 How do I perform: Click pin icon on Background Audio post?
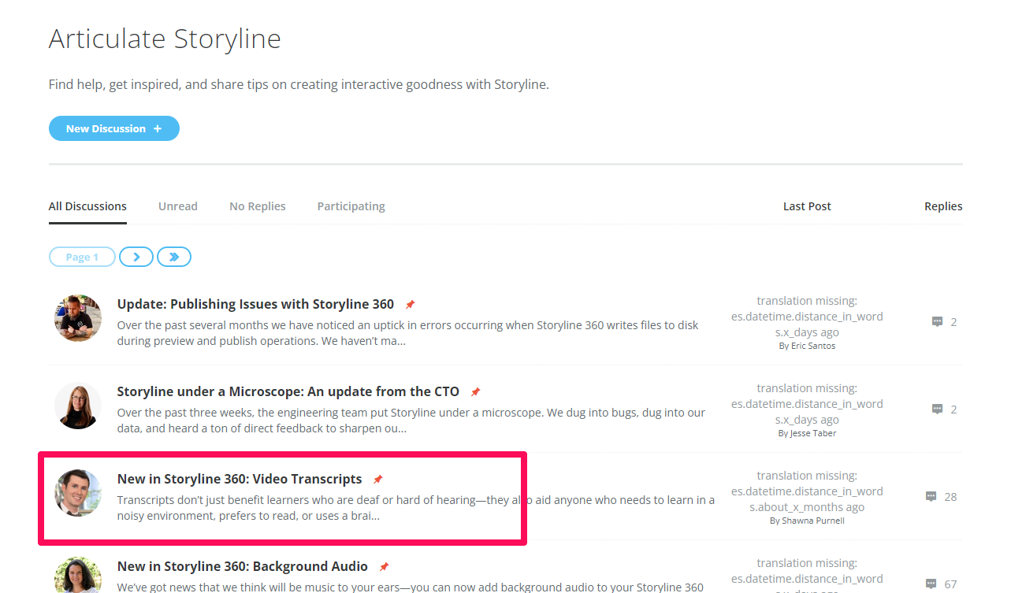pos(384,566)
